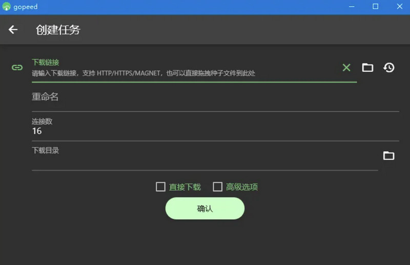Go back using the arrow icon

[x=13, y=30]
